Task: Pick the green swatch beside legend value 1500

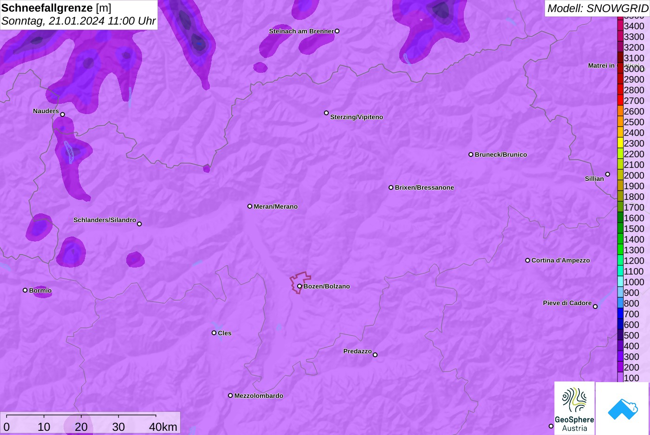Action: [x=620, y=228]
